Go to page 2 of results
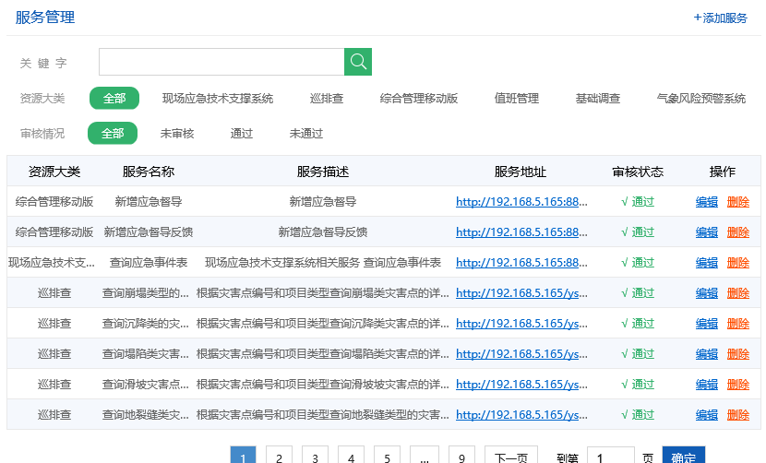The width and height of the screenshot is (766, 463). [280, 457]
